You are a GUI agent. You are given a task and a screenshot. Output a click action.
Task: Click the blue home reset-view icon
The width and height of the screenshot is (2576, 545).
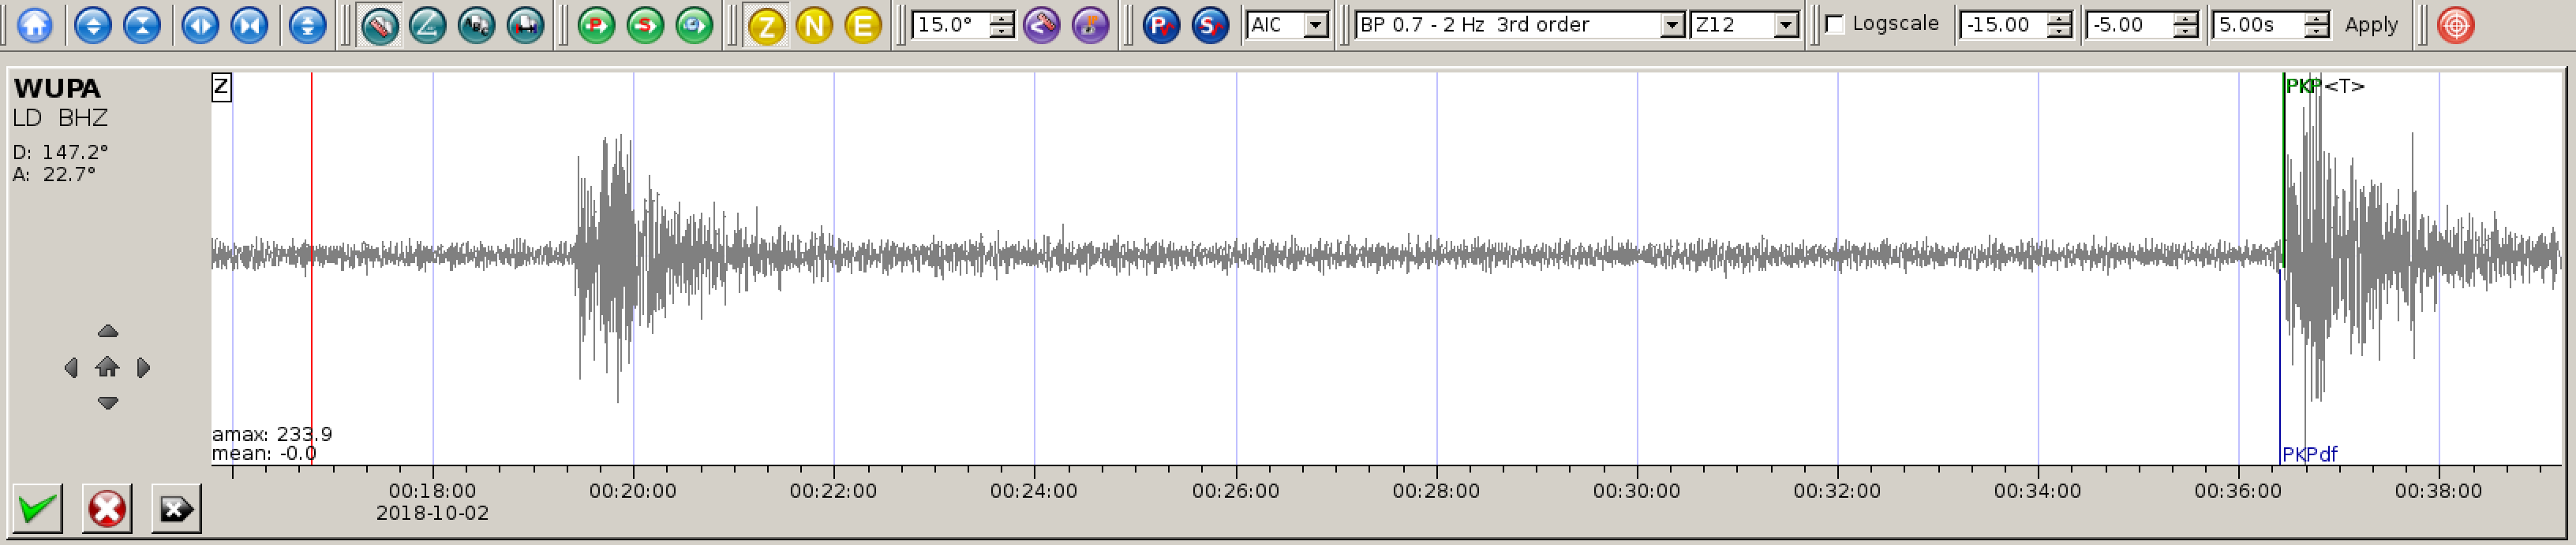pos(35,25)
